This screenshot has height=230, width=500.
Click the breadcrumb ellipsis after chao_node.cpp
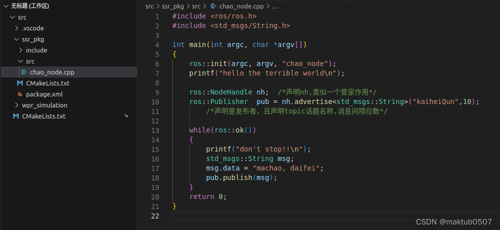point(275,6)
